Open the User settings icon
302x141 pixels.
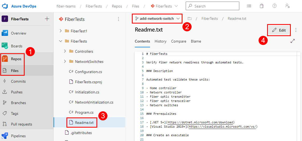coord(287,6)
